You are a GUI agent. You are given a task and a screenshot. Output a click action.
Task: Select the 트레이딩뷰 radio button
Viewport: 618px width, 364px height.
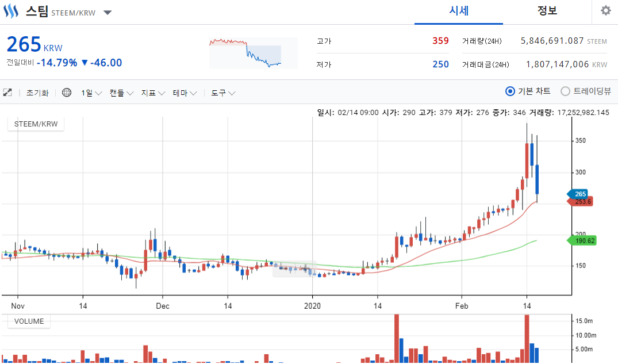click(x=565, y=91)
